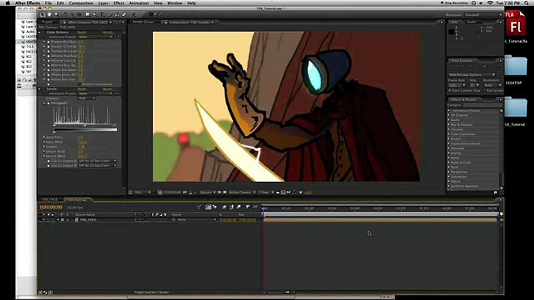534x300 pixels.
Task: Open the Apple menu
Action: 7,3
